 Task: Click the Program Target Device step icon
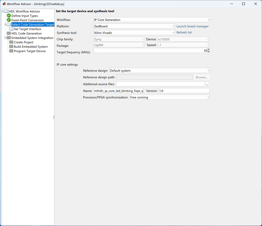click(11, 51)
